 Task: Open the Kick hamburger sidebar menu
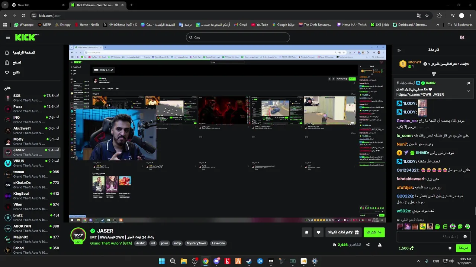8,37
